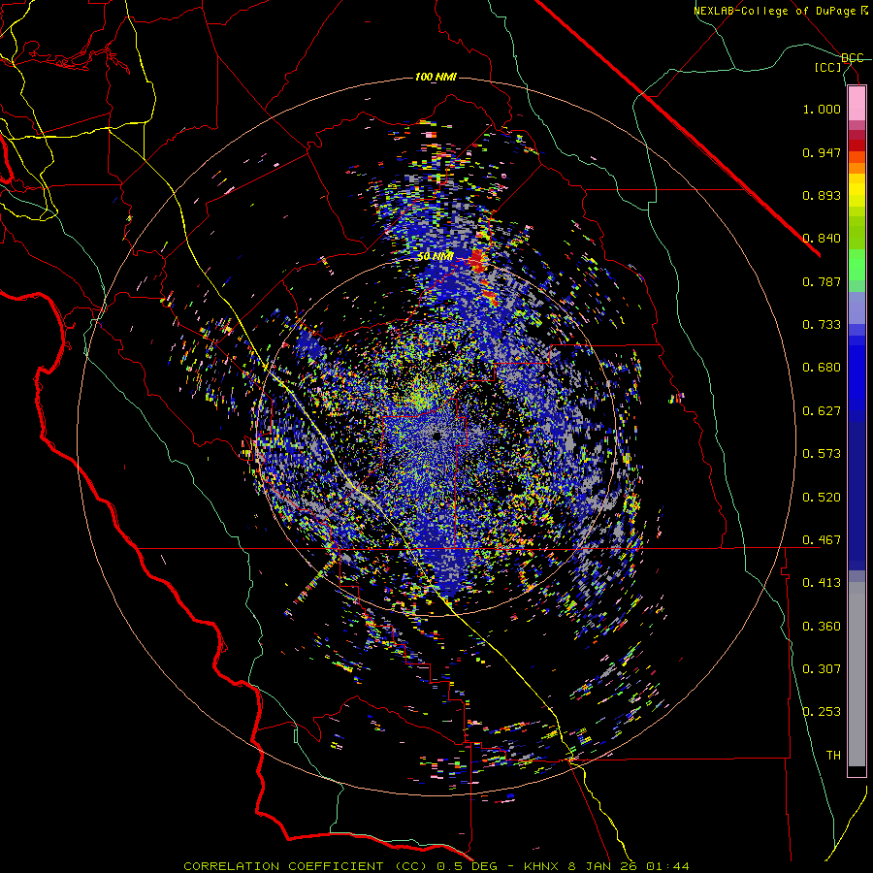The height and width of the screenshot is (873, 873).
Task: Select the 0.680 scale value
Action: (x=822, y=368)
